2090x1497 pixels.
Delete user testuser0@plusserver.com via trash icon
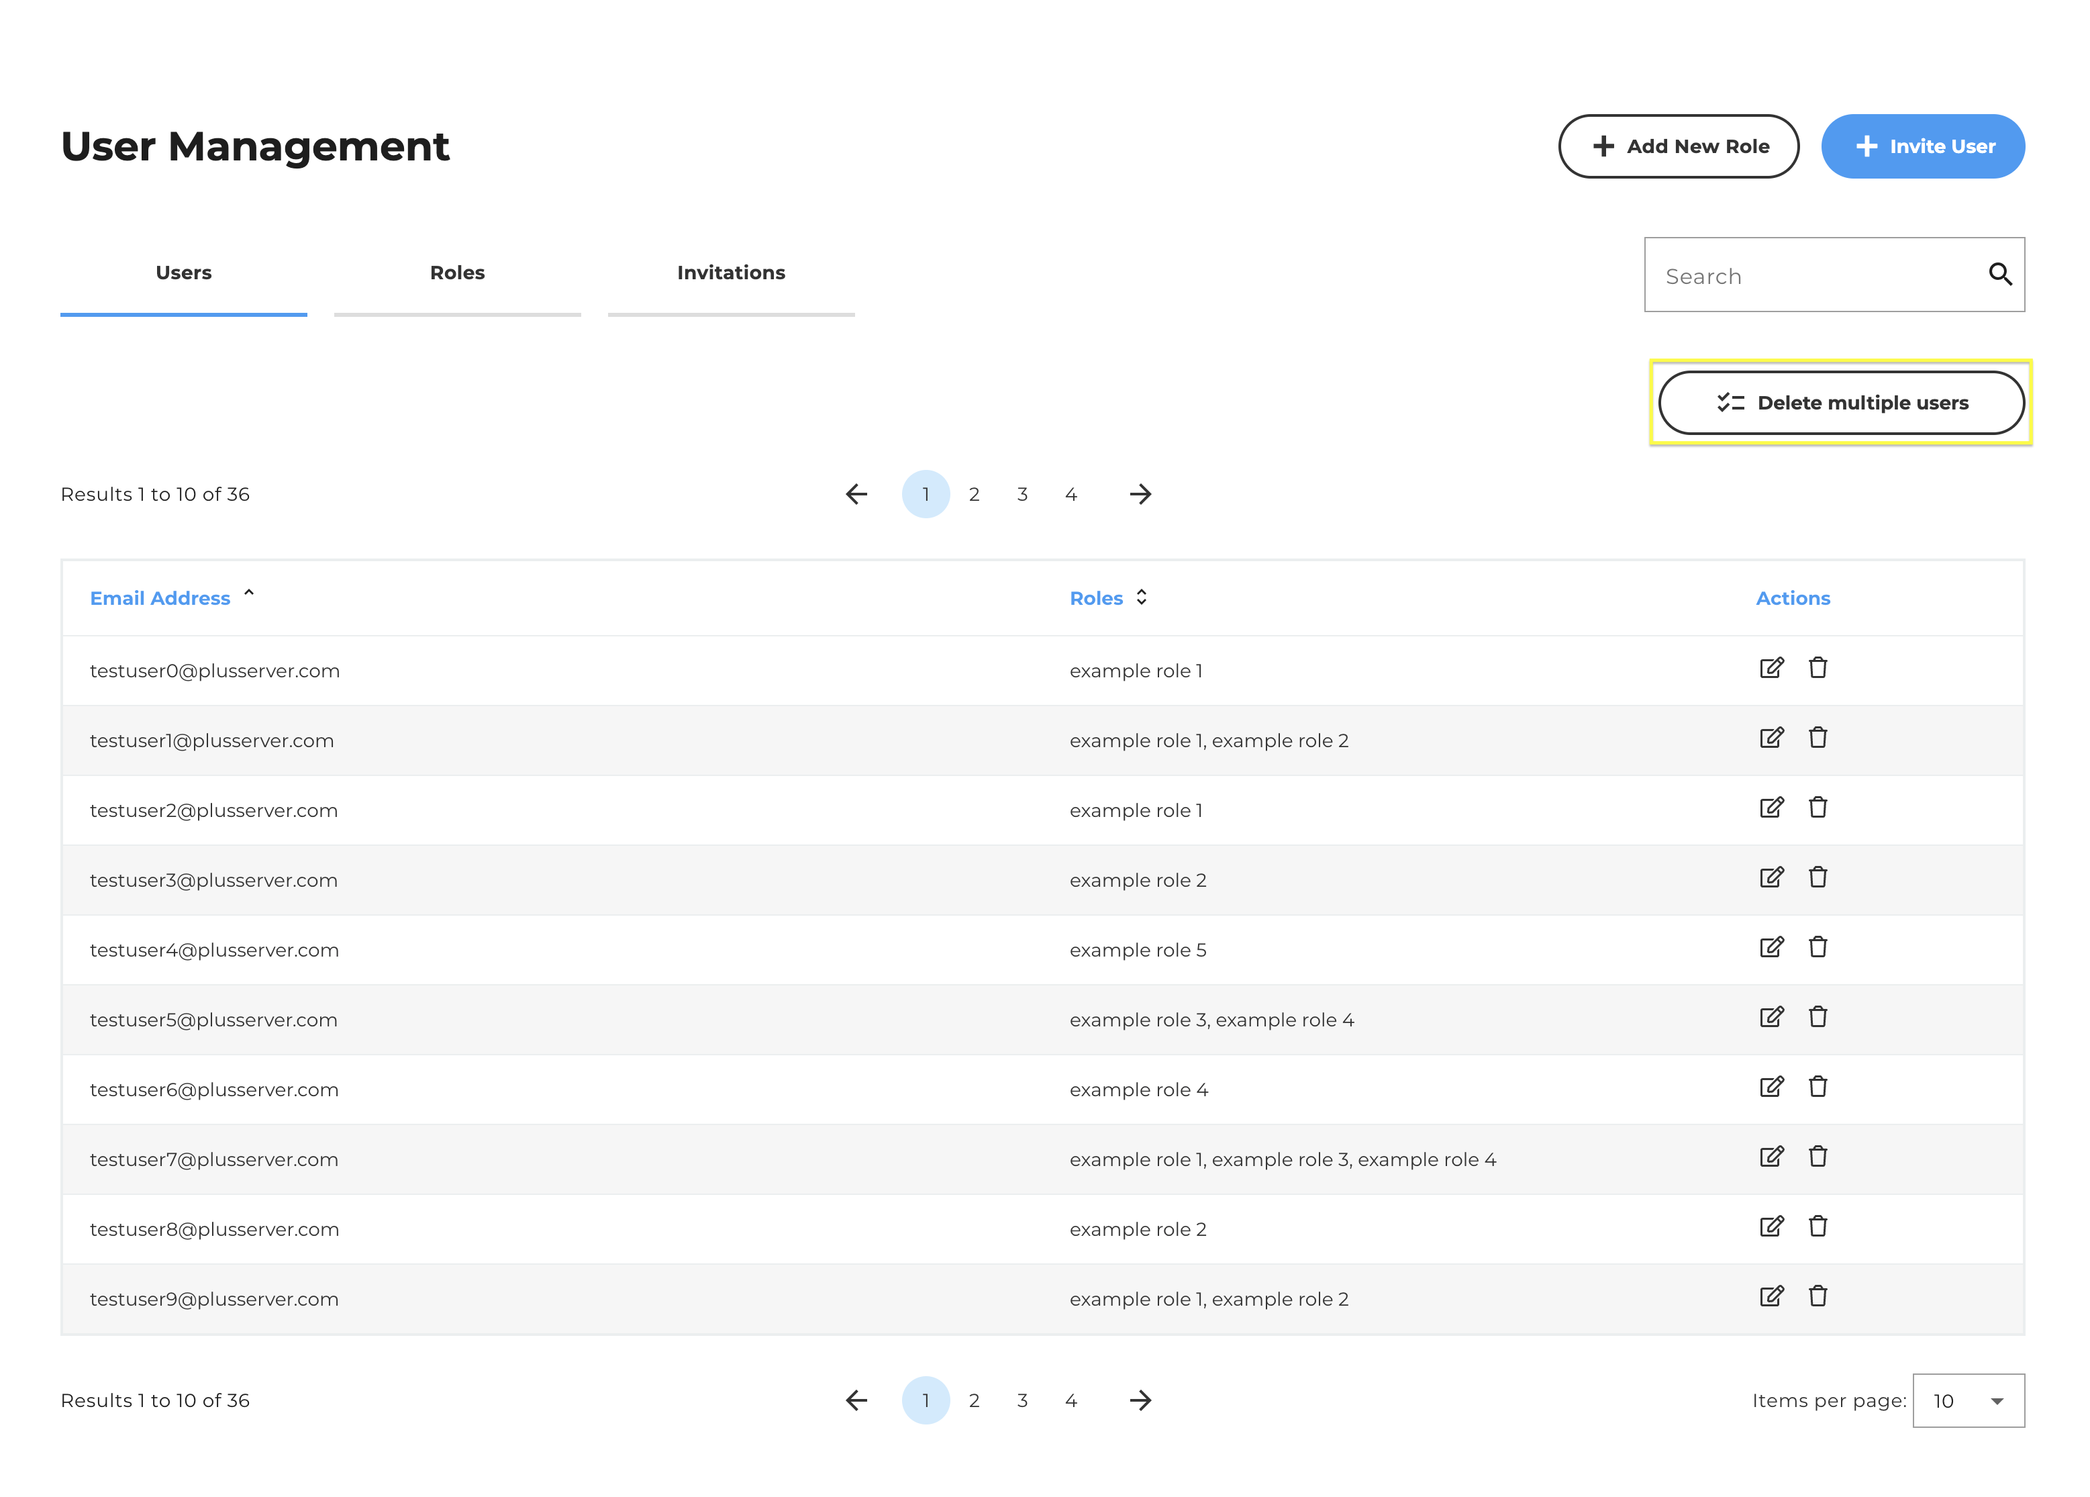(1818, 669)
